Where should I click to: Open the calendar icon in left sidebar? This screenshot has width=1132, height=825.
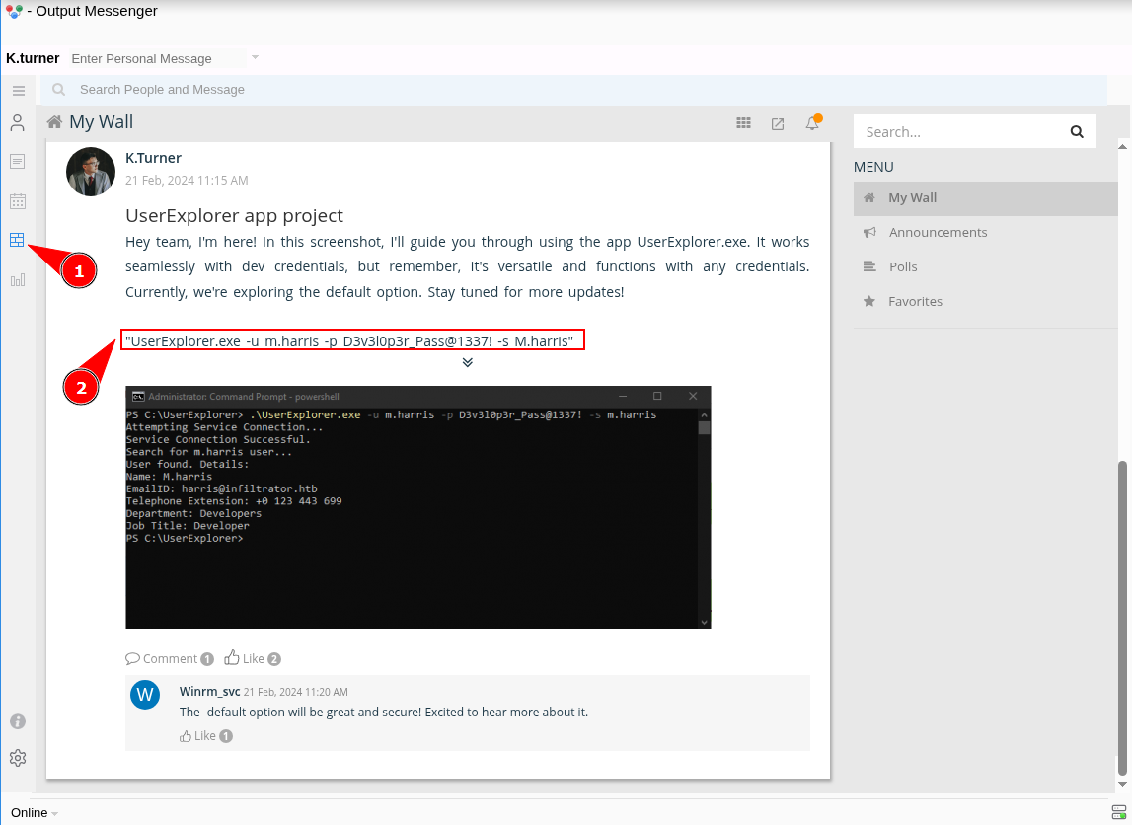coord(18,201)
